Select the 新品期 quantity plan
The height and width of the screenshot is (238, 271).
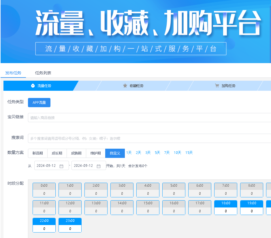coord(38,153)
